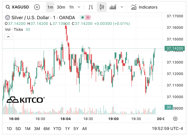The width and height of the screenshot is (188, 136).
Task: Open the XAGUSD symbol search
Action: tap(17, 7)
